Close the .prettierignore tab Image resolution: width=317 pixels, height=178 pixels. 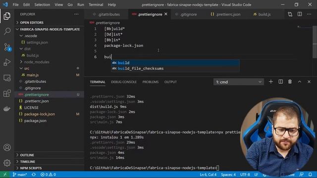point(166,14)
